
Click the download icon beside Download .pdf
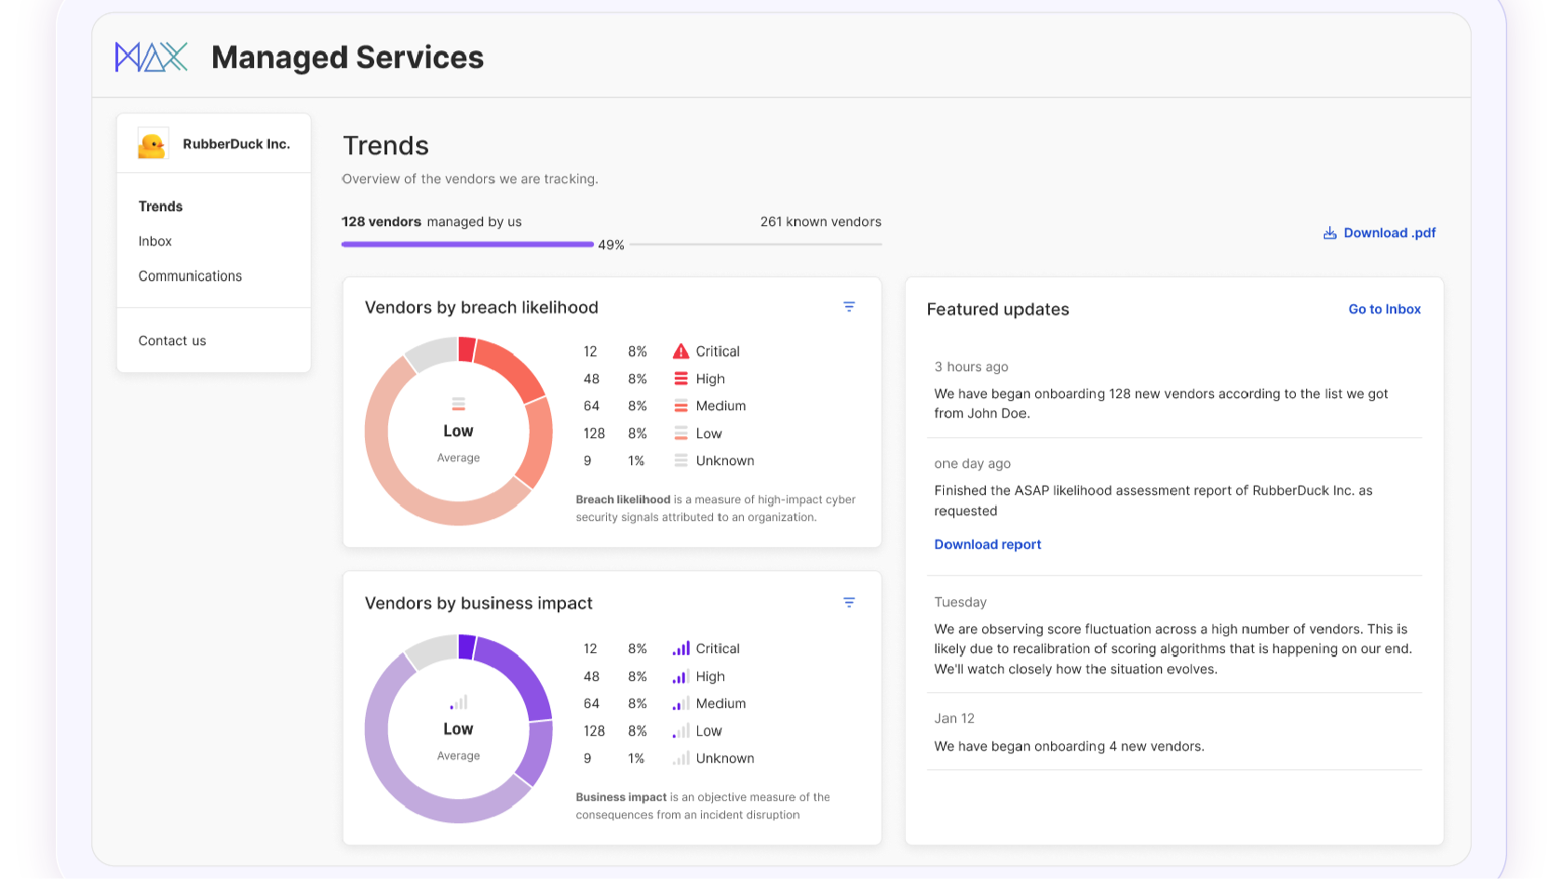(x=1329, y=233)
